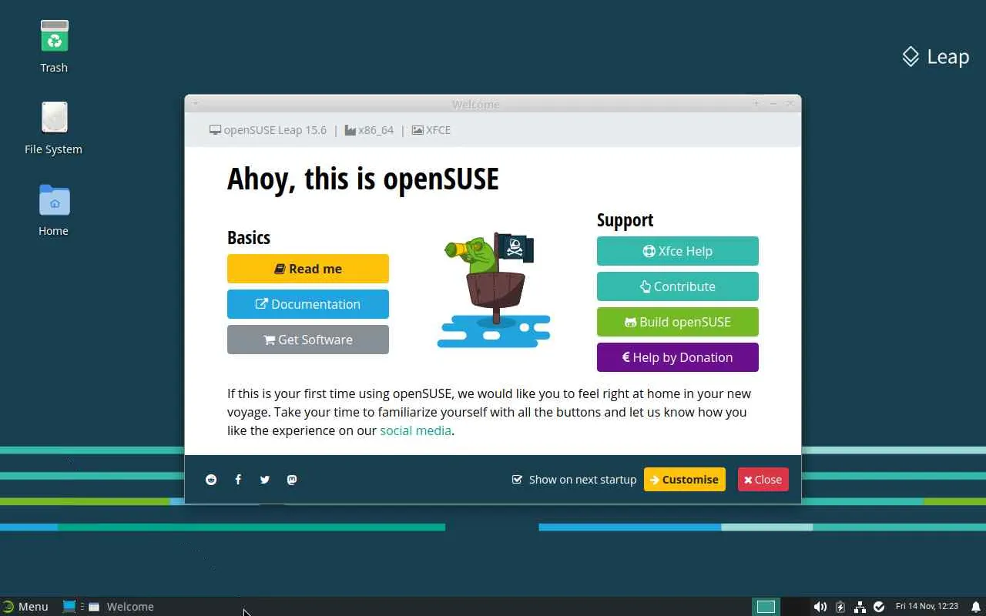Open the Trash desktop icon

point(54,46)
